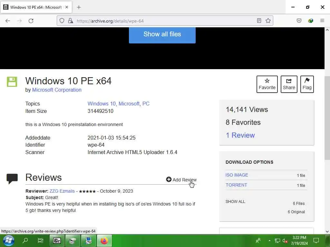Screen dimensions: 330x247
Task: Click the Scanner value HTML5 Uploader text
Action: coord(132,152)
